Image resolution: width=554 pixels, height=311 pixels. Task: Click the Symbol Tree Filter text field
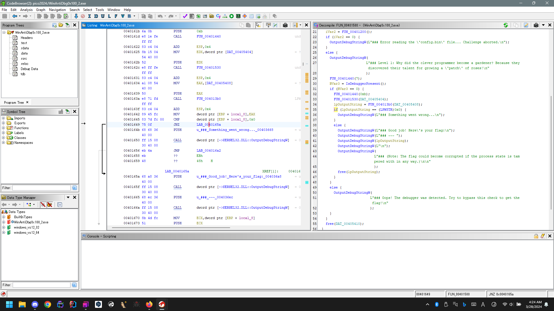(x=42, y=188)
